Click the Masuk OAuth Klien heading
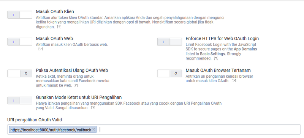Screen dimensions: 304x138 [55, 12]
